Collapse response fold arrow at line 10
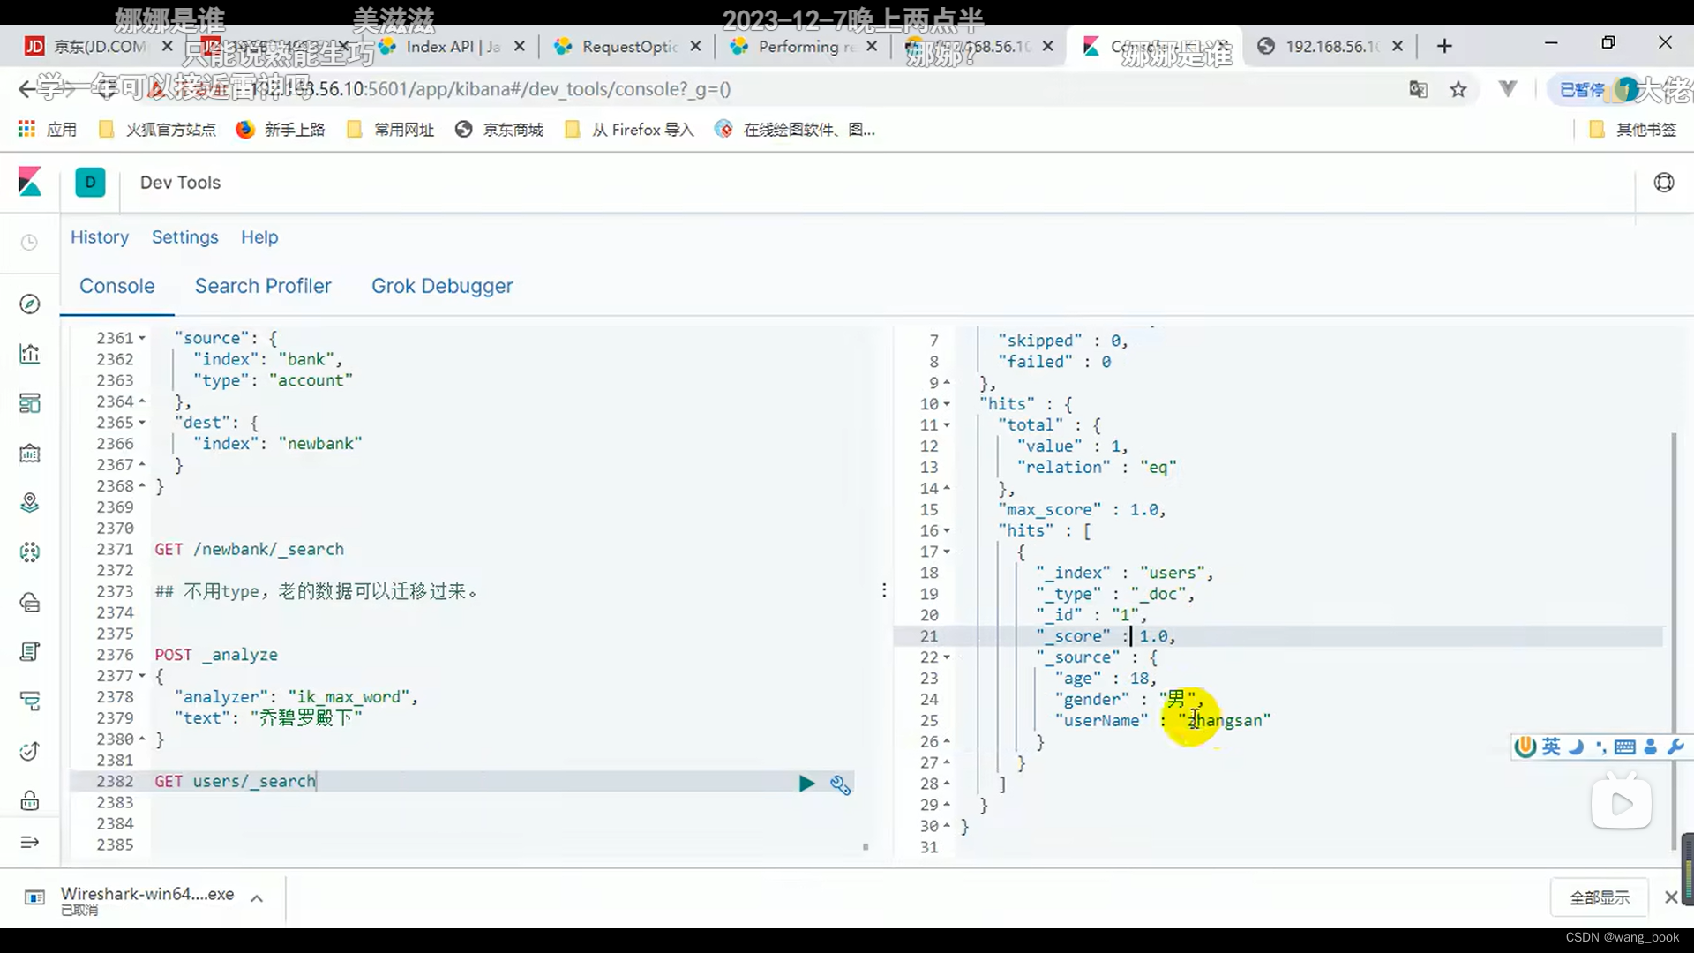Viewport: 1694px width, 953px height. pyautogui.click(x=947, y=404)
